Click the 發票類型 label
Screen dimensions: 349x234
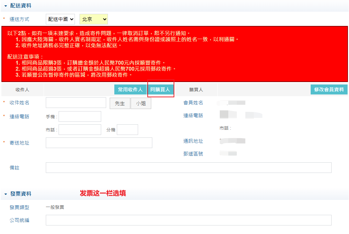tap(20, 207)
